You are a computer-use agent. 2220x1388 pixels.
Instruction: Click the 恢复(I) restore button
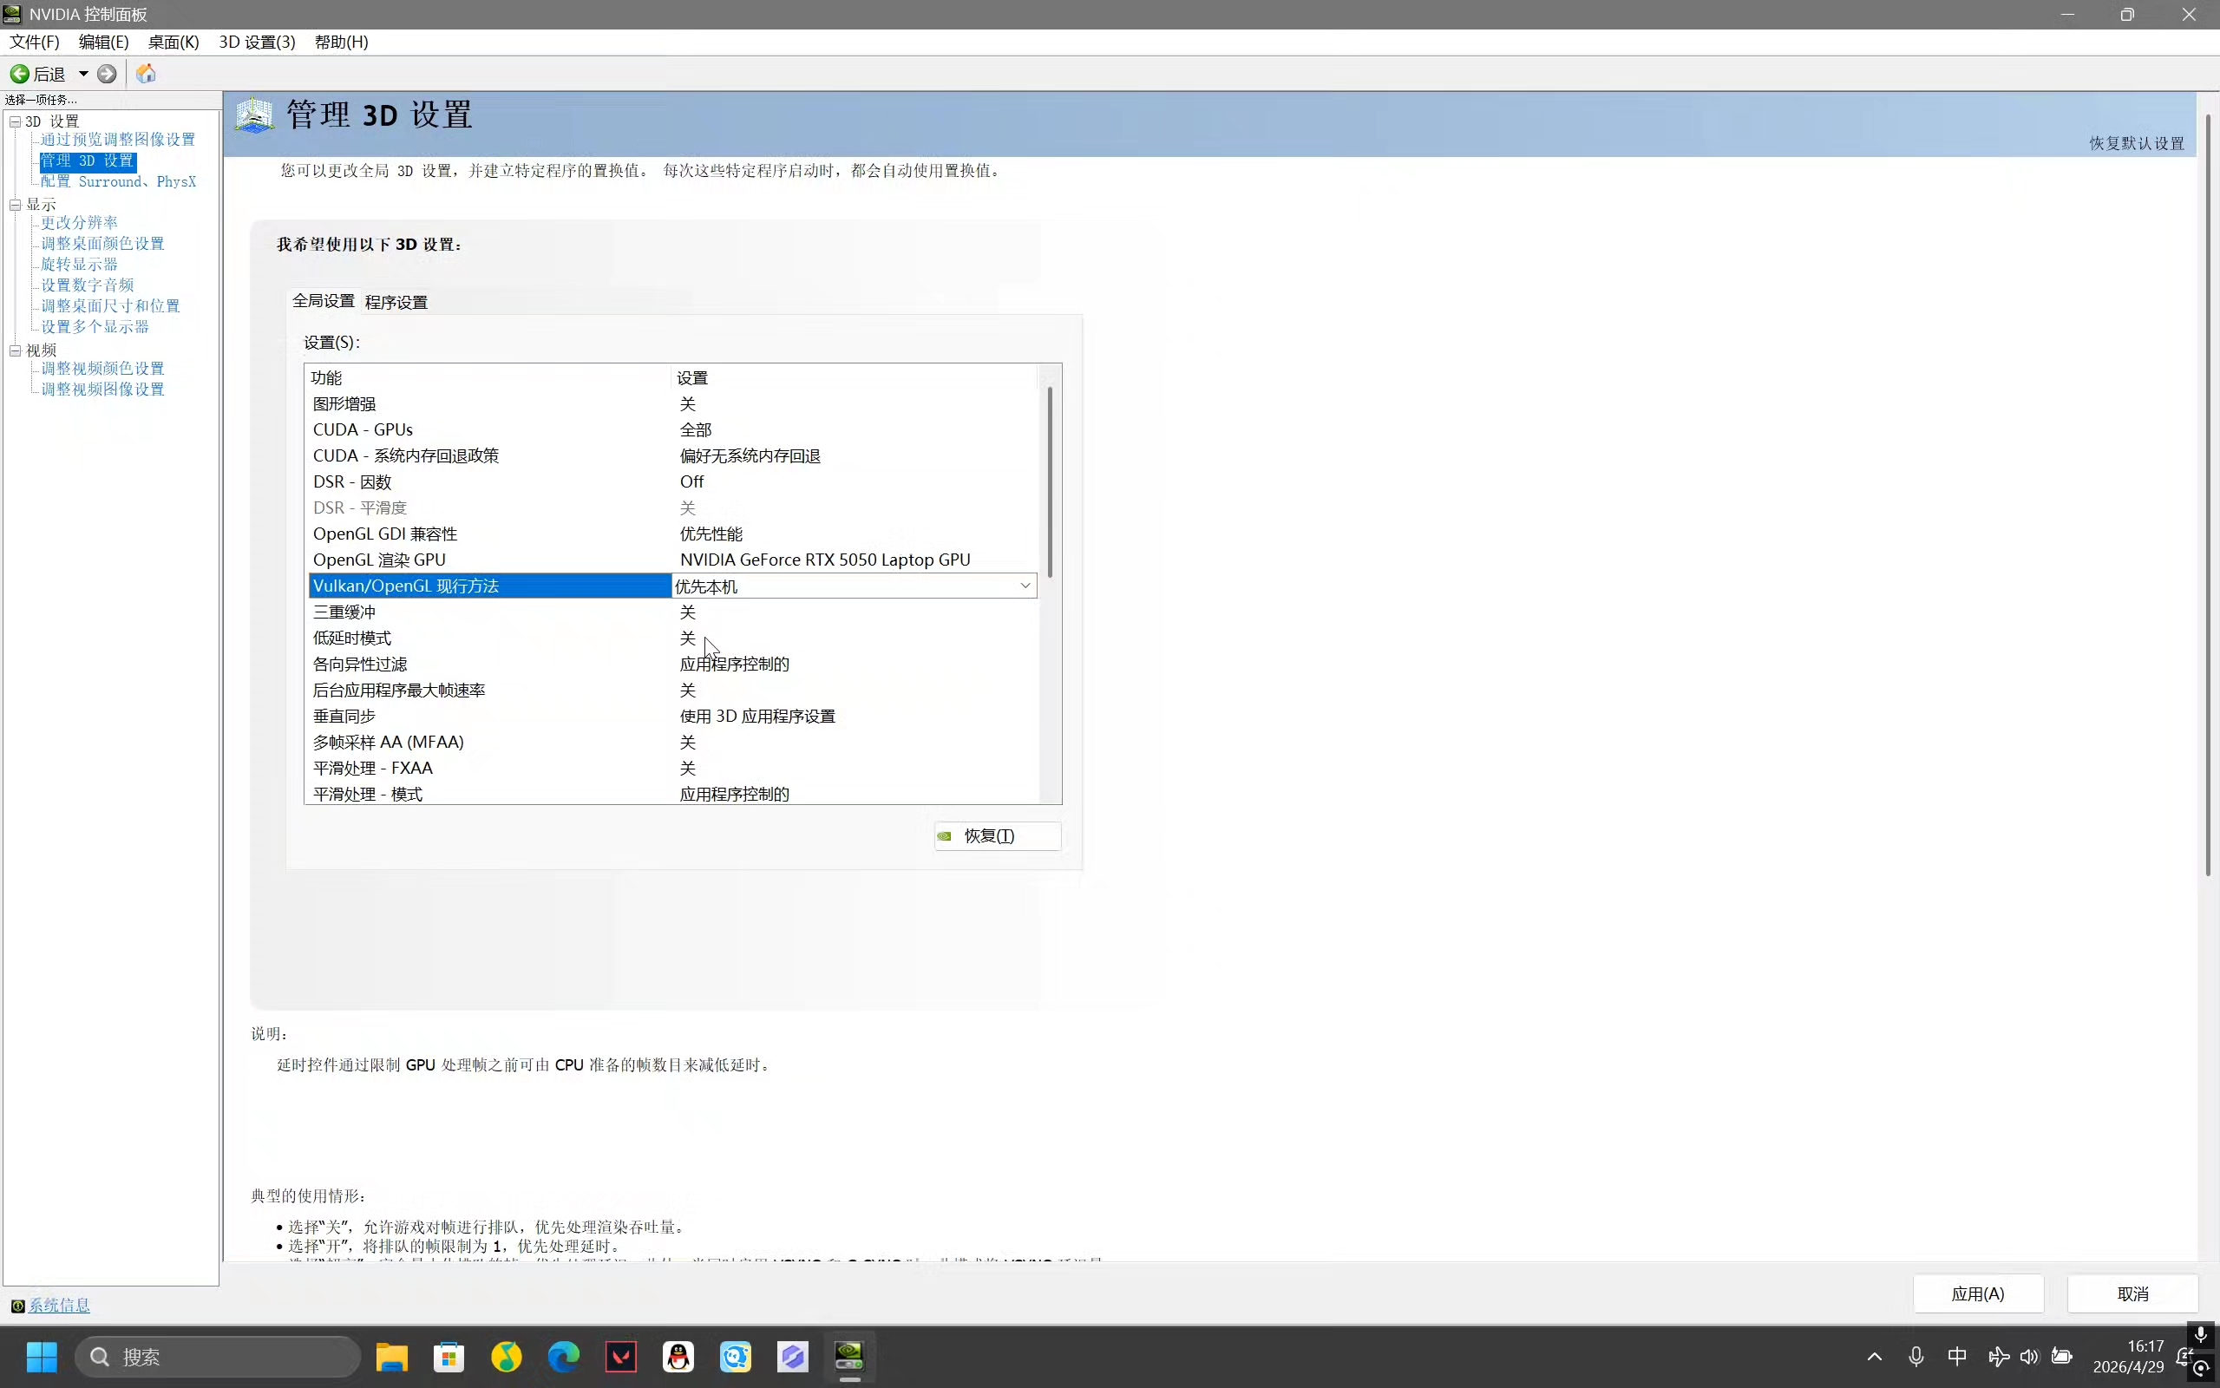click(x=998, y=836)
